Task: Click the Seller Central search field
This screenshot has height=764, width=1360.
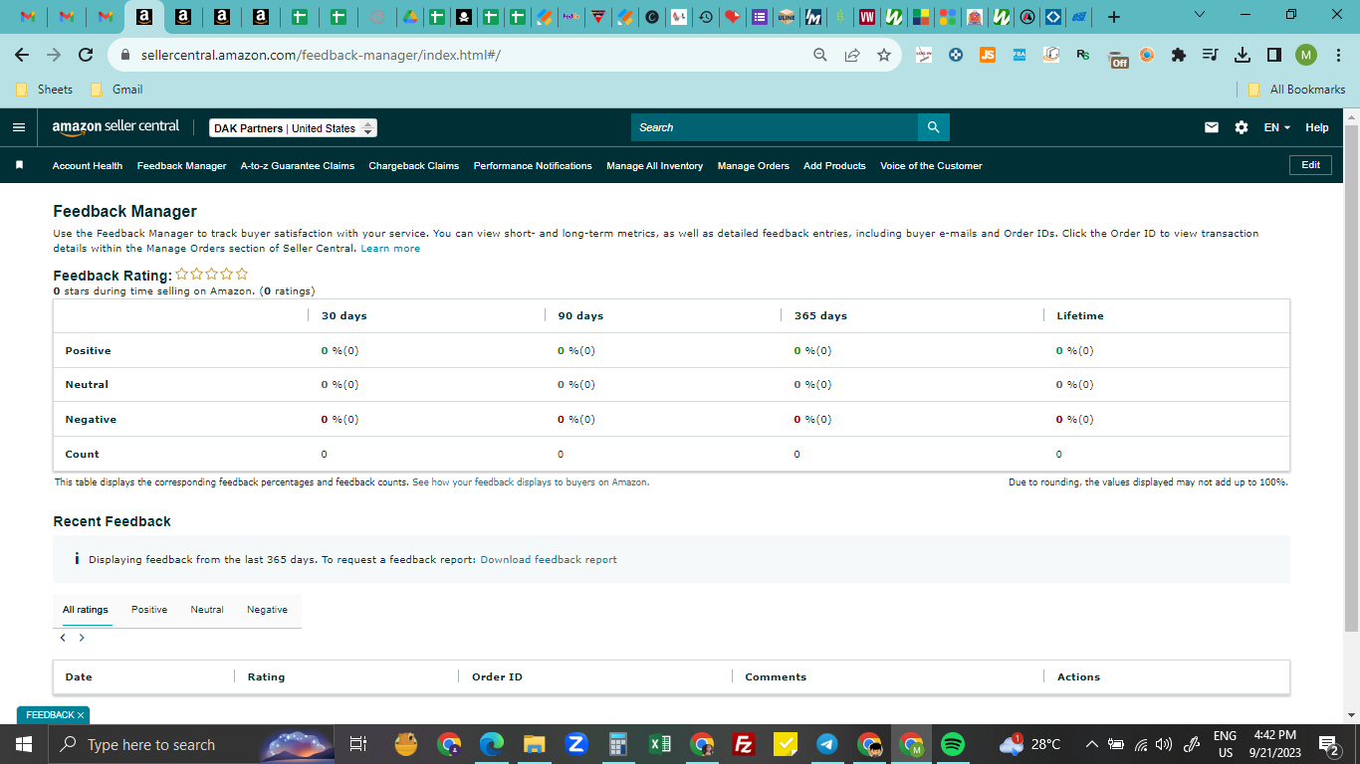Action: click(x=775, y=127)
